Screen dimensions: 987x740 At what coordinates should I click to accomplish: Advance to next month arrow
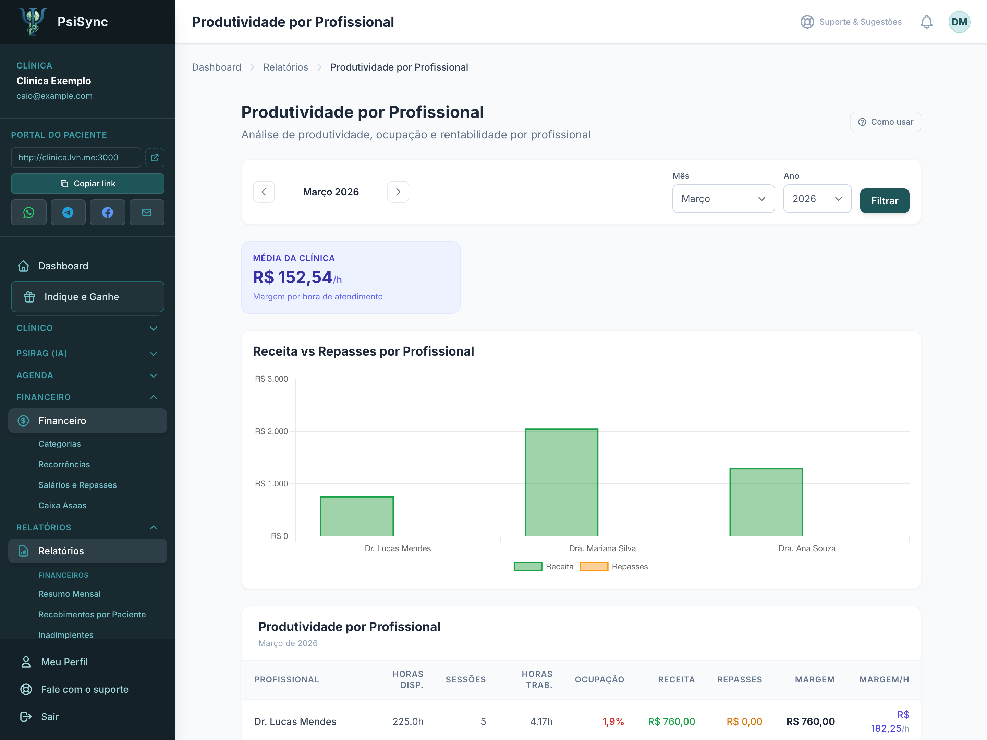click(398, 192)
